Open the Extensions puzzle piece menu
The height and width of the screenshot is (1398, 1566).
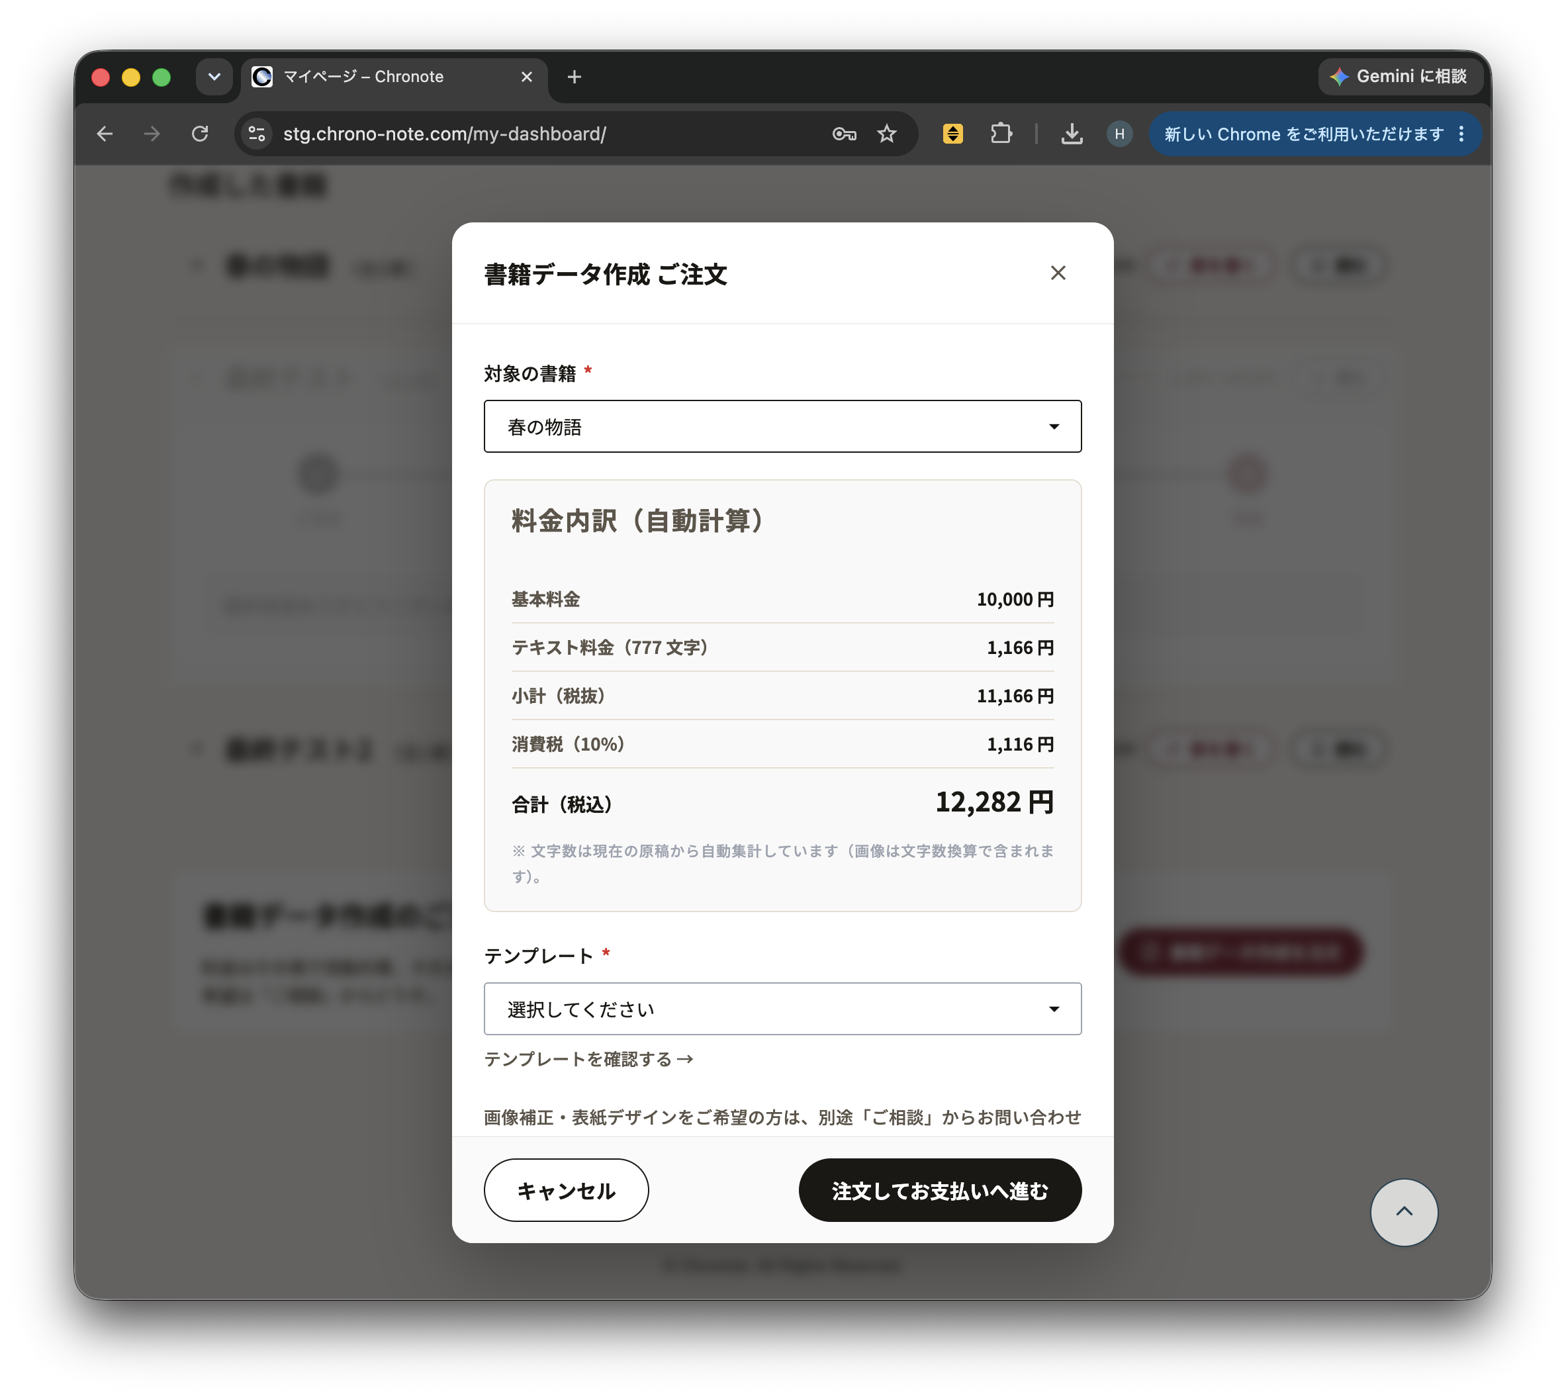(1001, 134)
